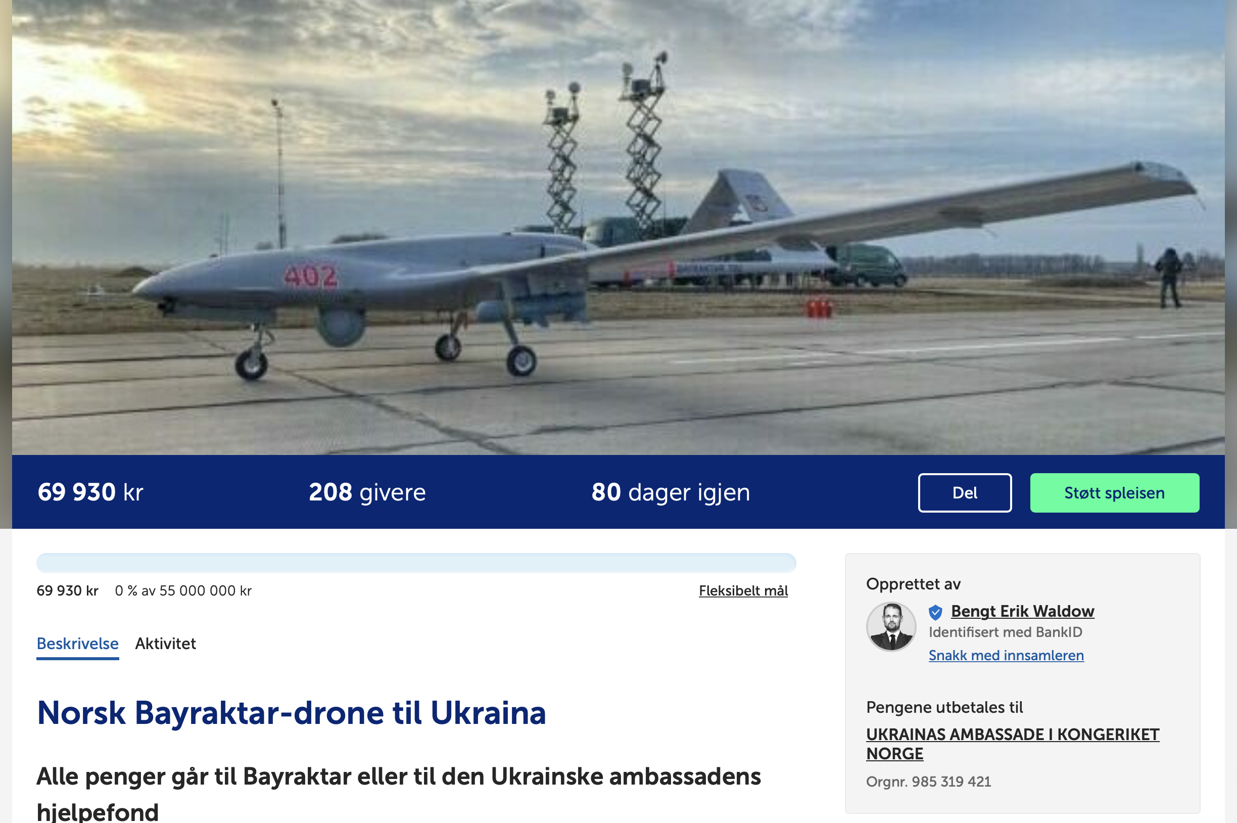This screenshot has width=1237, height=823.
Task: Click the 69 930 kr amount in banner
Action: click(90, 492)
